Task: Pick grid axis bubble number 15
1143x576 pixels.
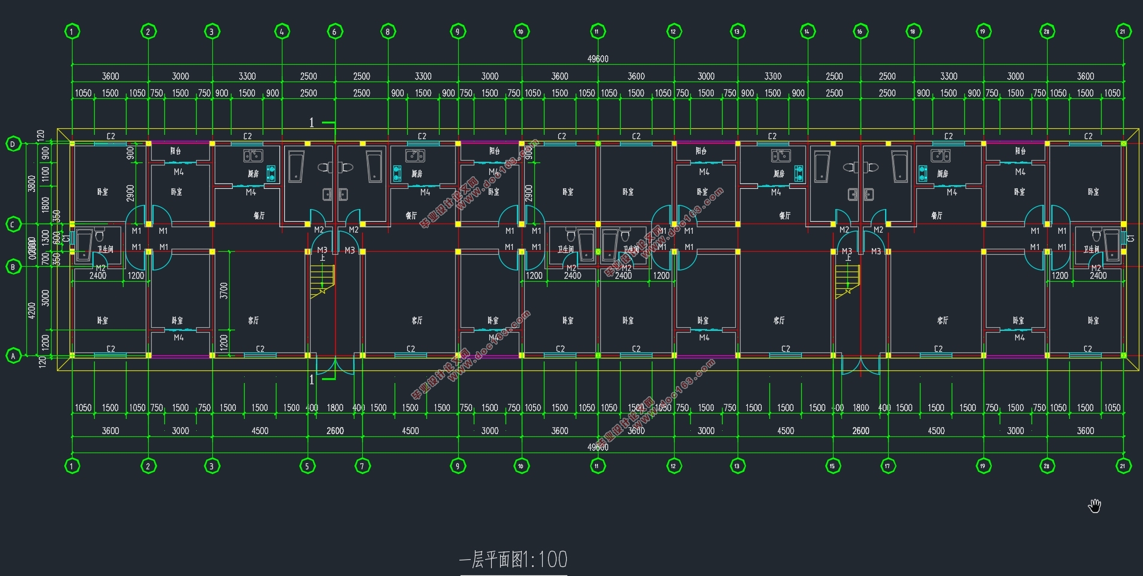Action: (x=833, y=466)
